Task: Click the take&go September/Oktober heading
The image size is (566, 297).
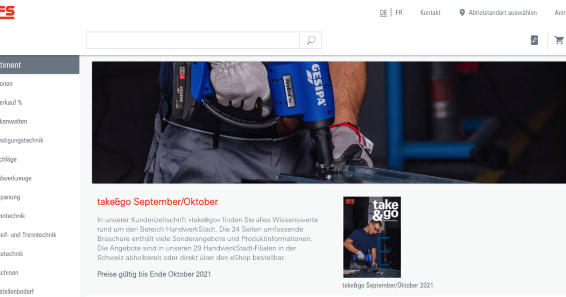Action: (158, 202)
